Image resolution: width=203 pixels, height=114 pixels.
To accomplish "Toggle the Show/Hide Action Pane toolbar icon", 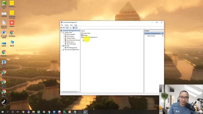I will pyautogui.click(x=76, y=28).
